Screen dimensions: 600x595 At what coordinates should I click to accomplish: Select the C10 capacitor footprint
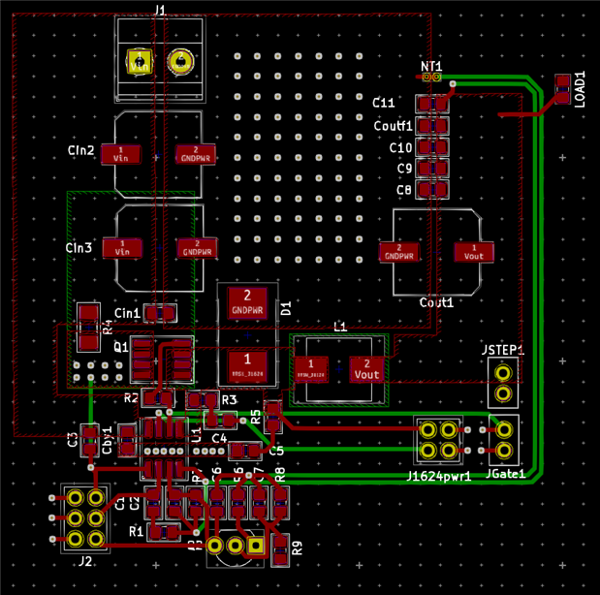point(432,147)
